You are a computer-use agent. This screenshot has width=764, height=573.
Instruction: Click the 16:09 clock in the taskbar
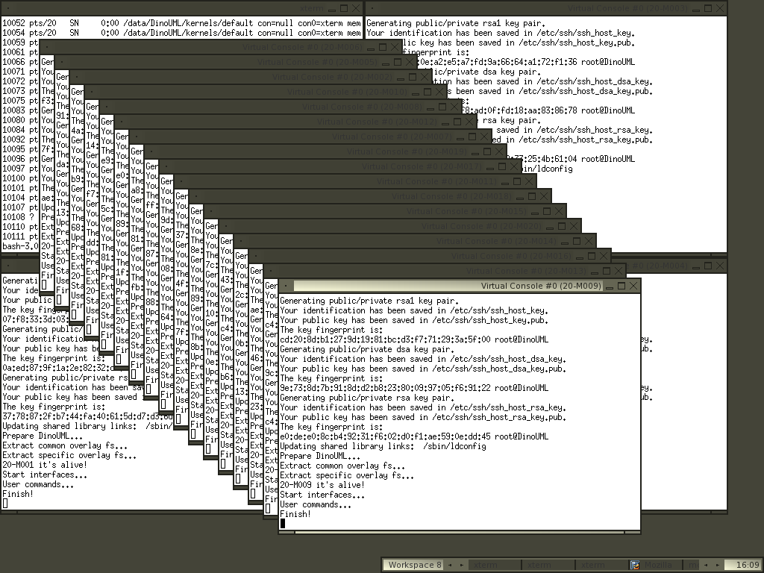point(747,565)
